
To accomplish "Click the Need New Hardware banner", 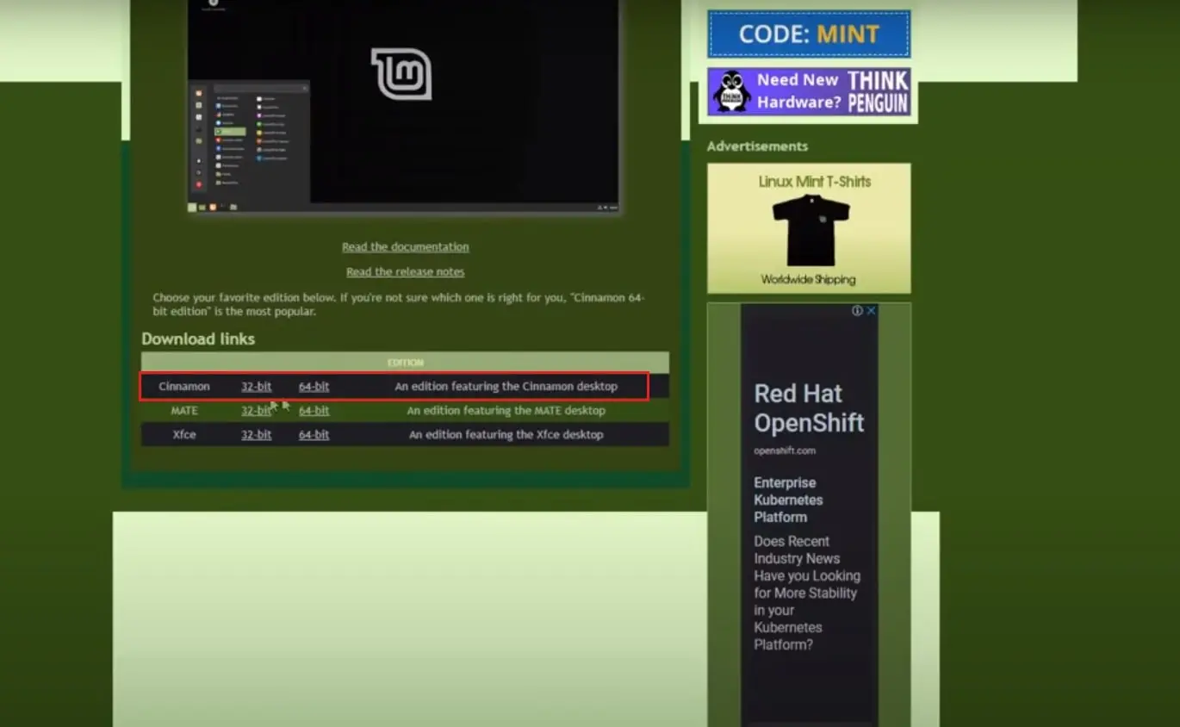I will point(809,91).
